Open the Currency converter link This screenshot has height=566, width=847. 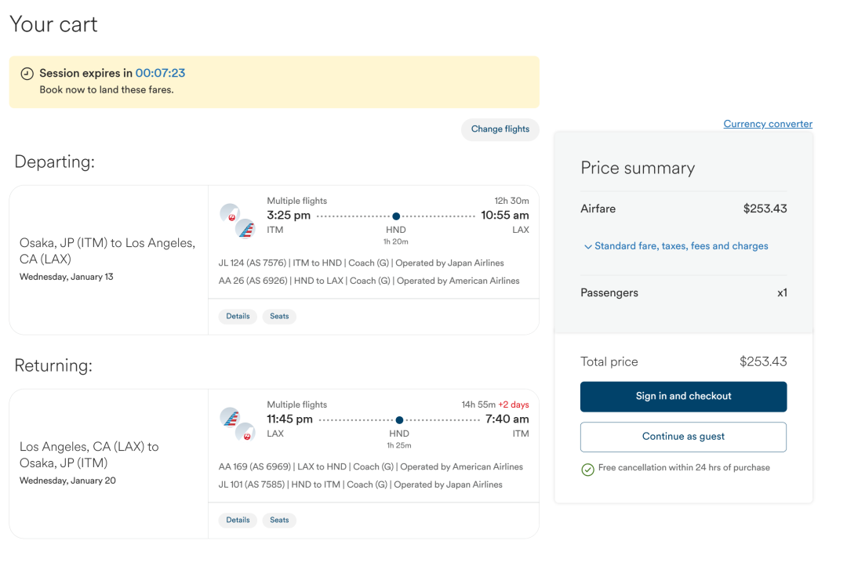[768, 124]
